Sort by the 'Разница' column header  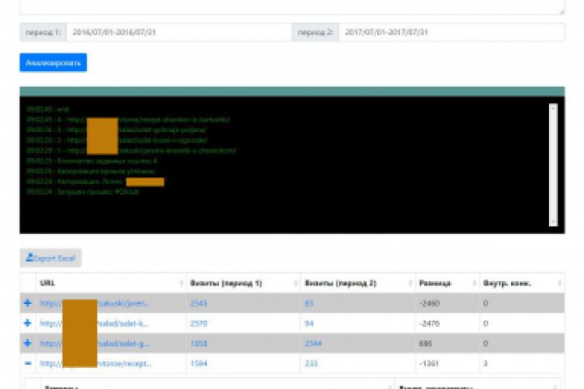[x=447, y=284]
